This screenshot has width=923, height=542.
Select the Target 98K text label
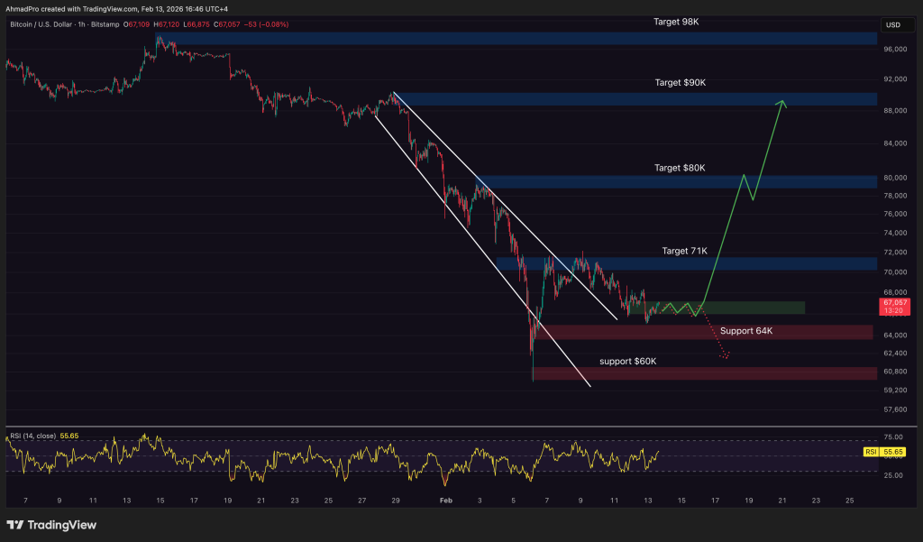pyautogui.click(x=676, y=20)
